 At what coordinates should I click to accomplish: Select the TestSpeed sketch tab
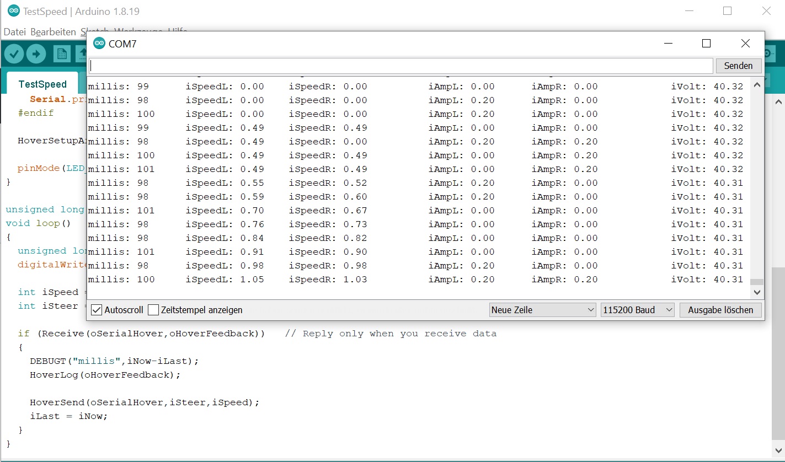point(42,84)
